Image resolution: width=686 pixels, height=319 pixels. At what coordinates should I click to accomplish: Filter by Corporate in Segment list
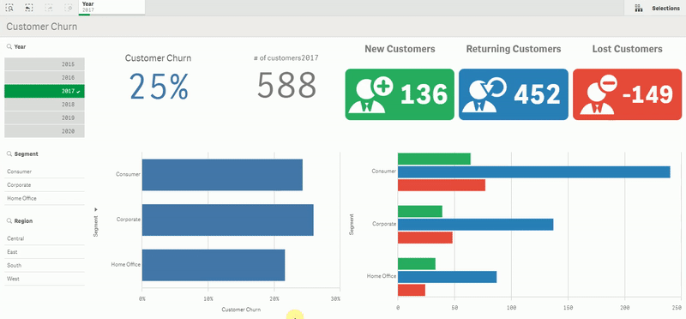pos(45,185)
